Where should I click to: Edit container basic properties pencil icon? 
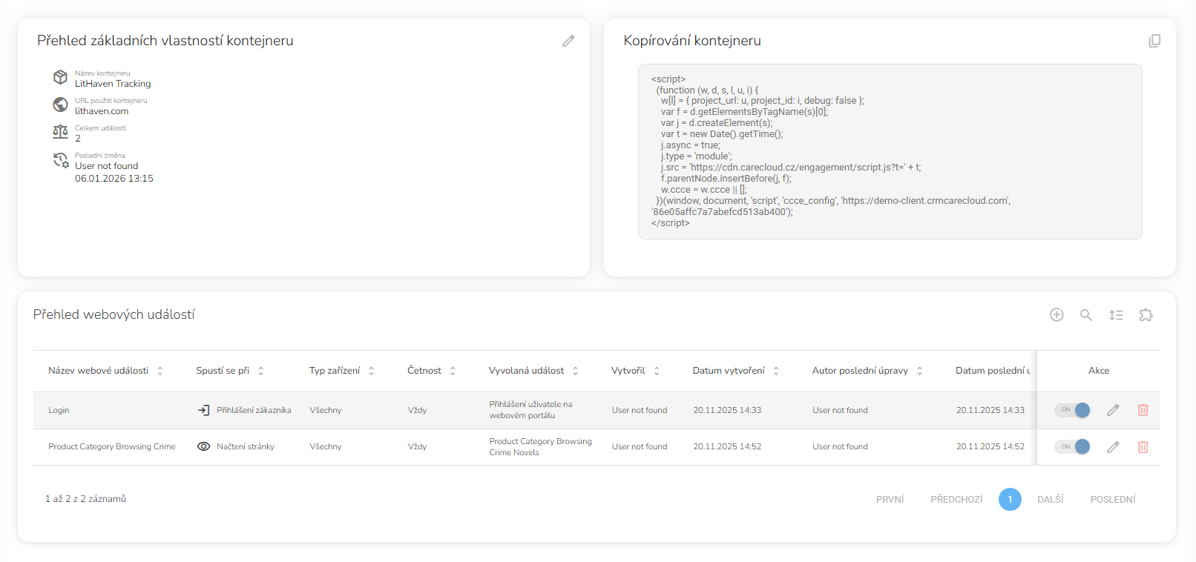tap(568, 41)
